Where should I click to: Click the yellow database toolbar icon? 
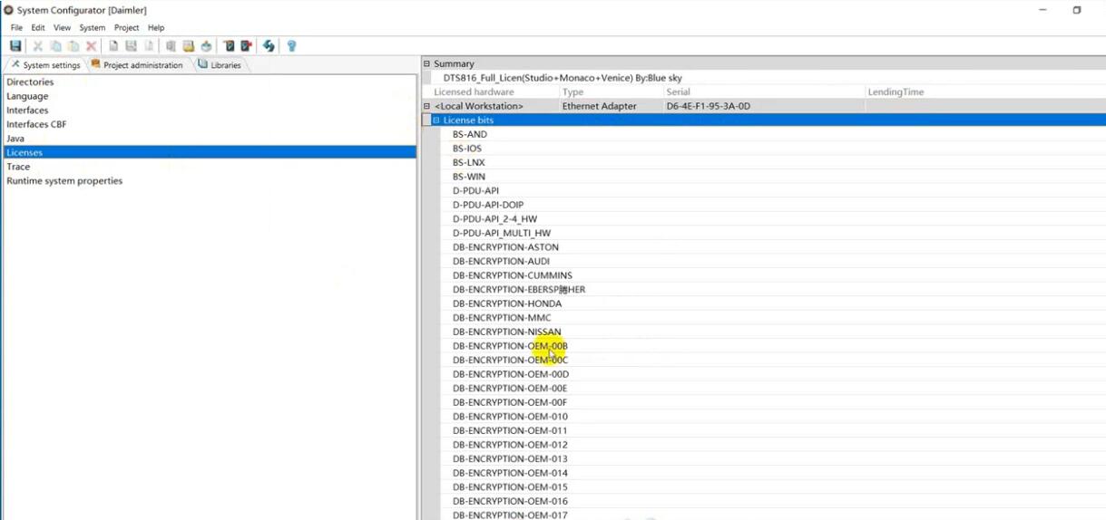(x=189, y=46)
